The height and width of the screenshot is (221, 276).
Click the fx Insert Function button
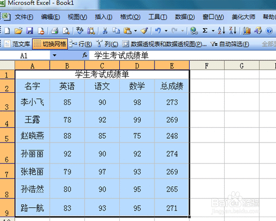(84, 55)
